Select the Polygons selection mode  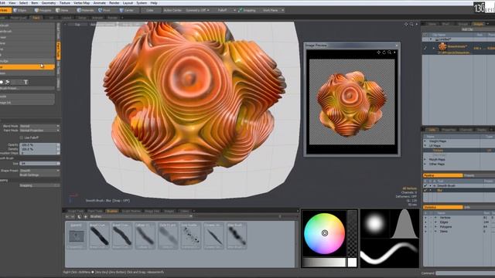[x=43, y=10]
